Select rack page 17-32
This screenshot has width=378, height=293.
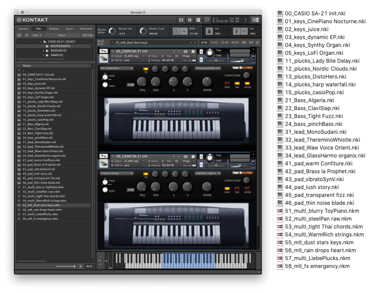pyautogui.click(x=214, y=43)
